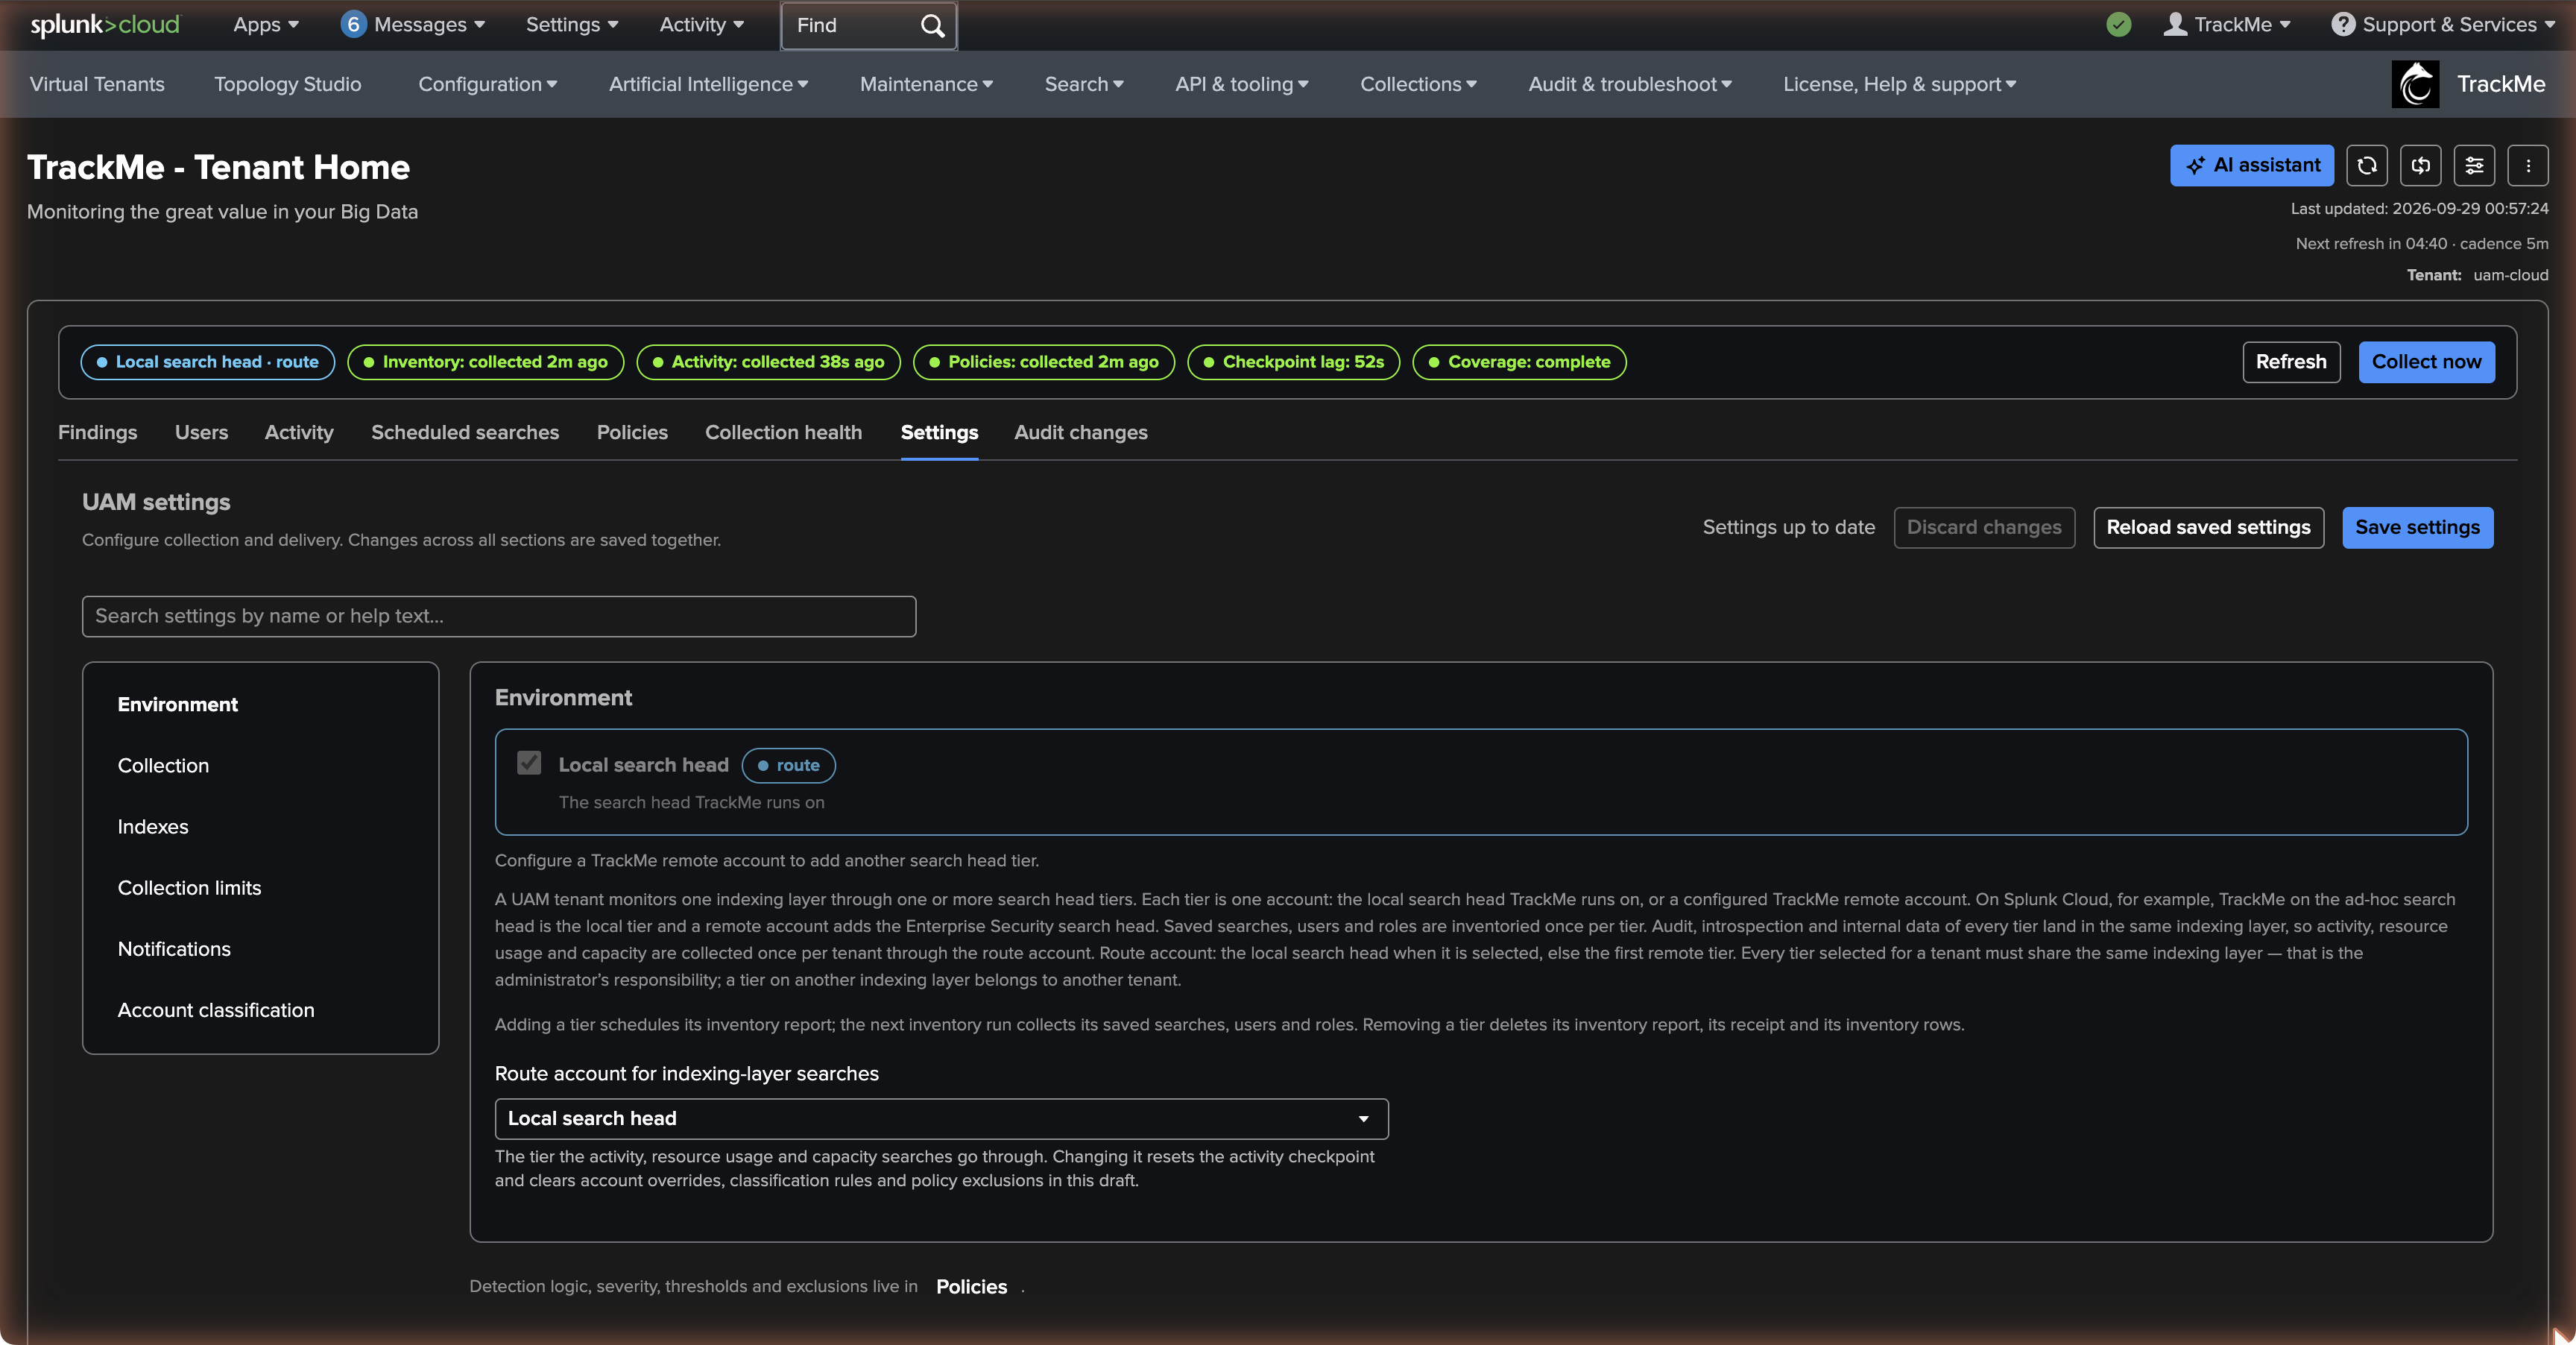Switch to the Scheduled searches tab

click(x=465, y=432)
